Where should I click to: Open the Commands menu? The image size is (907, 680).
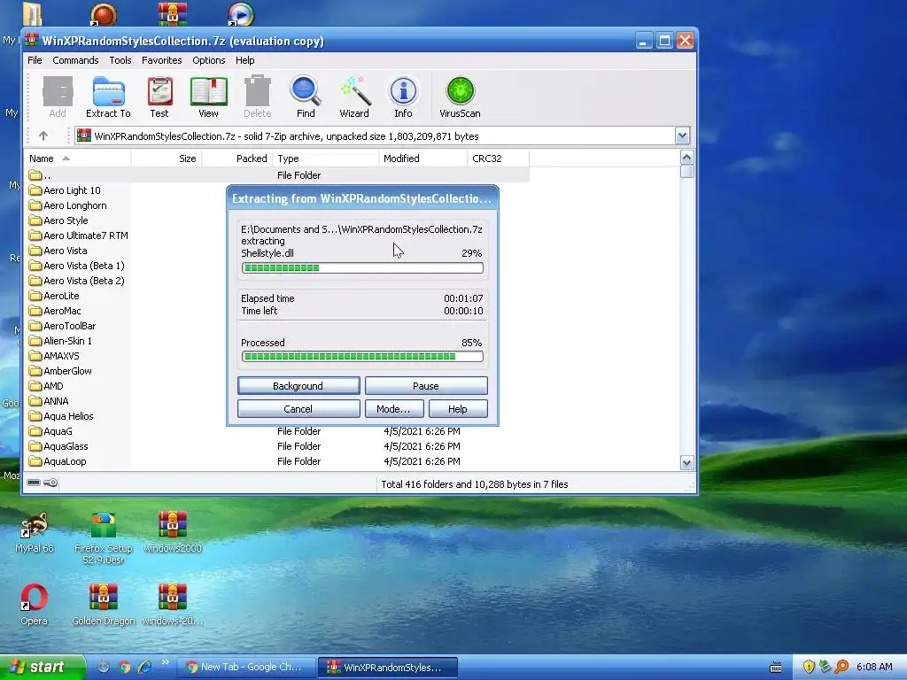(x=75, y=60)
